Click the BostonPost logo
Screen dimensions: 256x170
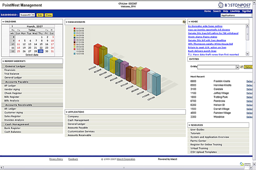[234, 5]
